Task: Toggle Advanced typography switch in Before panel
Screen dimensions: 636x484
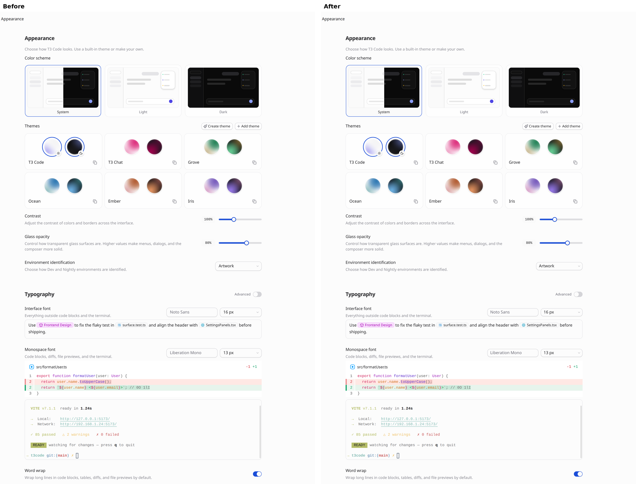Action: [x=257, y=294]
